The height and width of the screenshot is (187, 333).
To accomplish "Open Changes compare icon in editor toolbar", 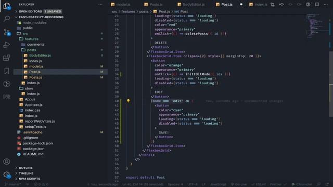I will click(x=273, y=5).
